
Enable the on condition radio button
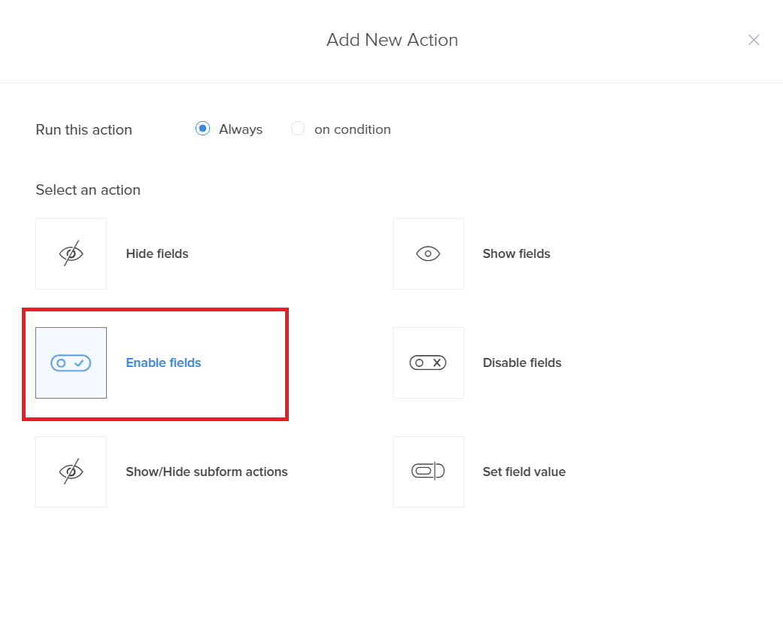[x=298, y=129]
